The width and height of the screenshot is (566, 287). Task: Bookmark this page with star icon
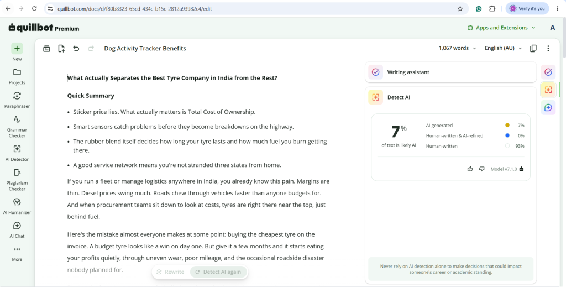click(x=460, y=9)
